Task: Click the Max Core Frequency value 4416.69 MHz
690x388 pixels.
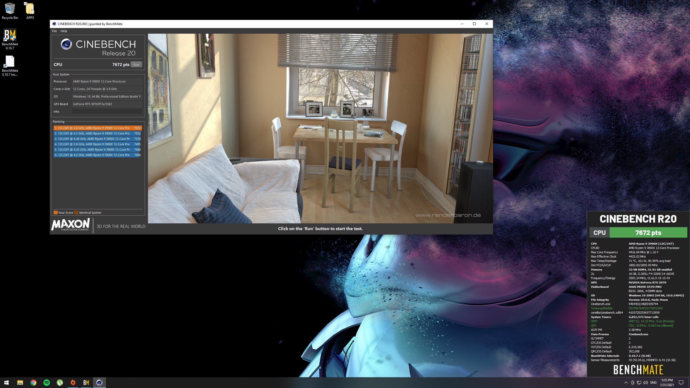Action: click(x=643, y=252)
